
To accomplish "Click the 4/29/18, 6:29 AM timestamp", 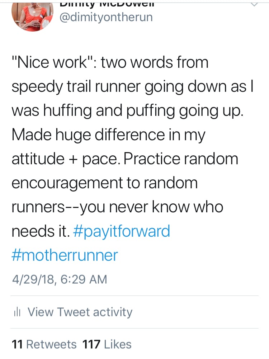I will tap(59, 279).
